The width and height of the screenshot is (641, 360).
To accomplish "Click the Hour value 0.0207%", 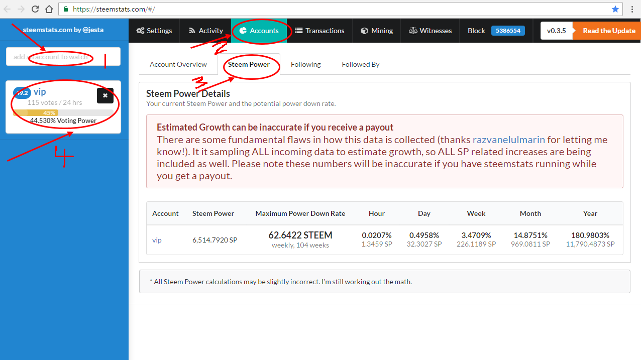I will click(x=377, y=235).
